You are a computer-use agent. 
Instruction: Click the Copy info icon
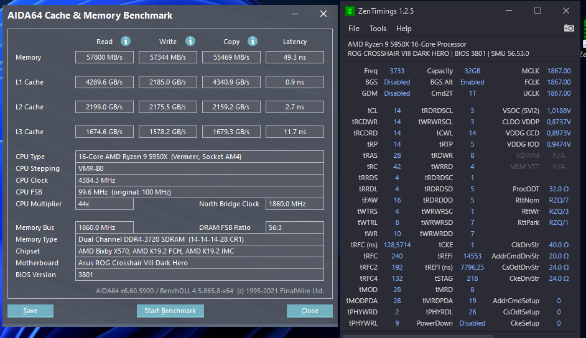tap(253, 41)
